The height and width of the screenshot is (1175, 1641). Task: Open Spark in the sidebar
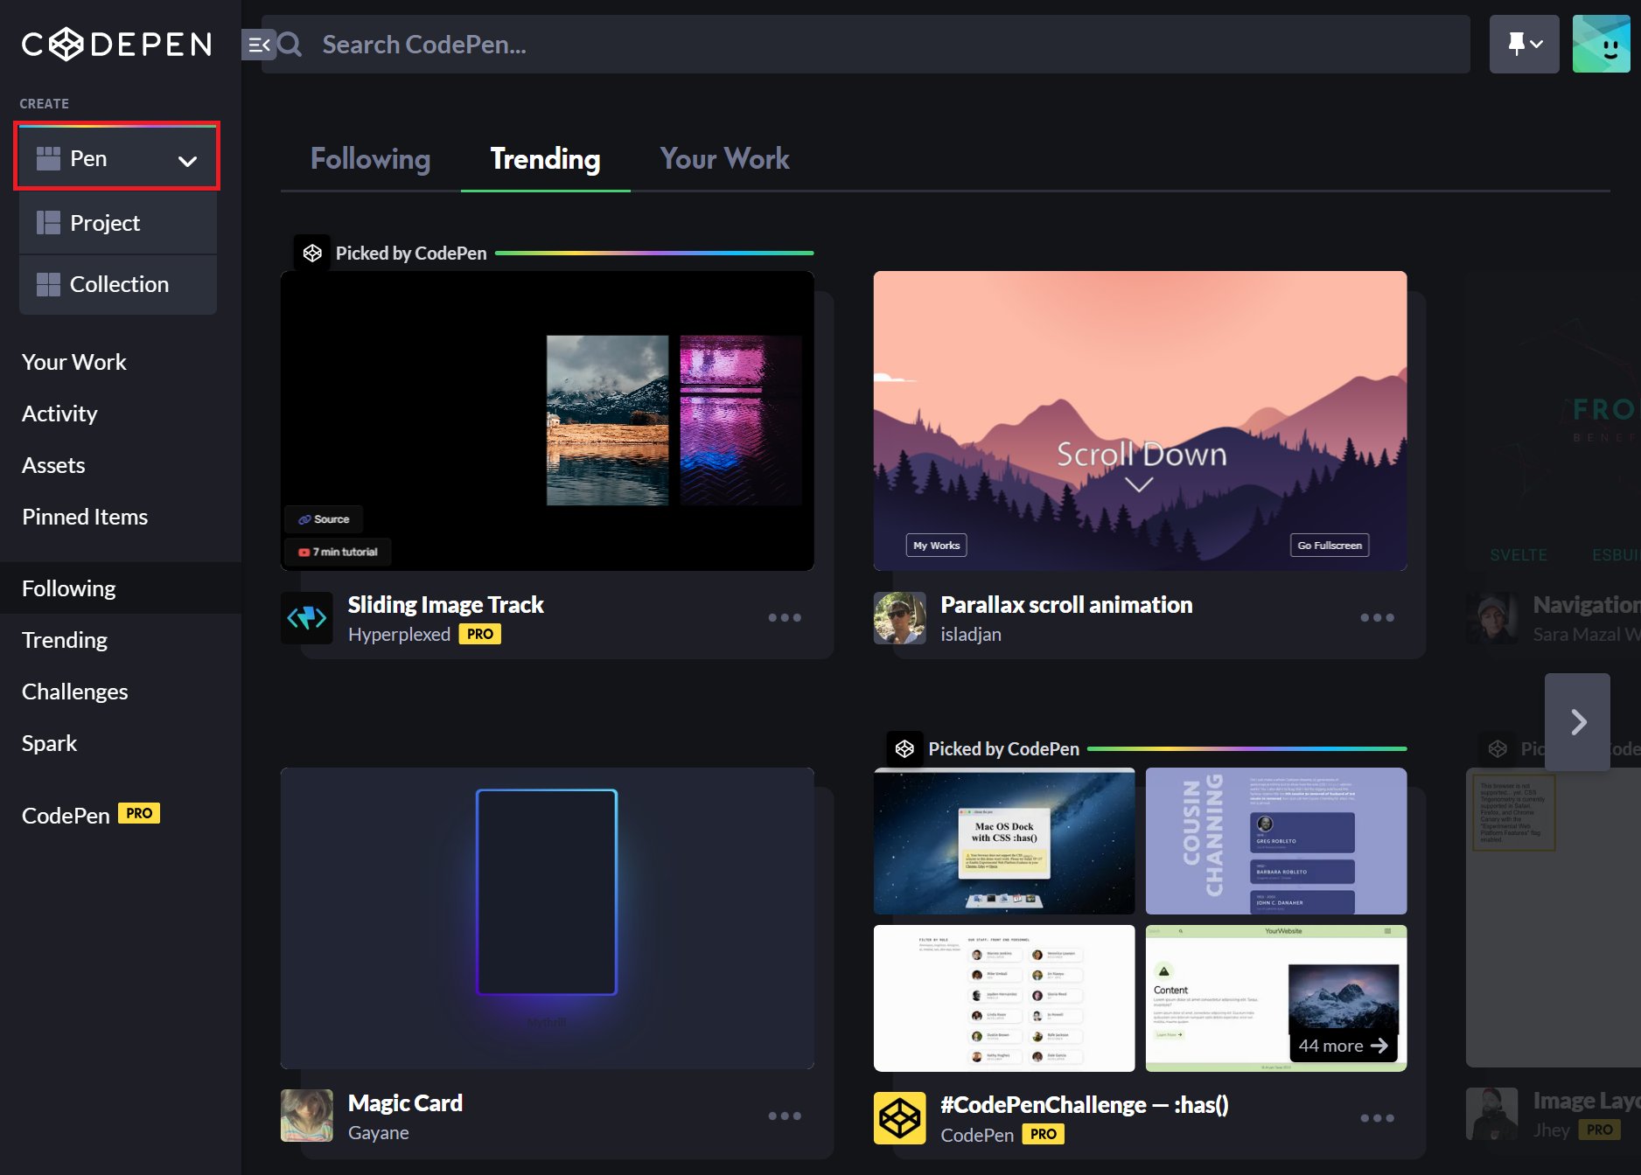pos(50,743)
